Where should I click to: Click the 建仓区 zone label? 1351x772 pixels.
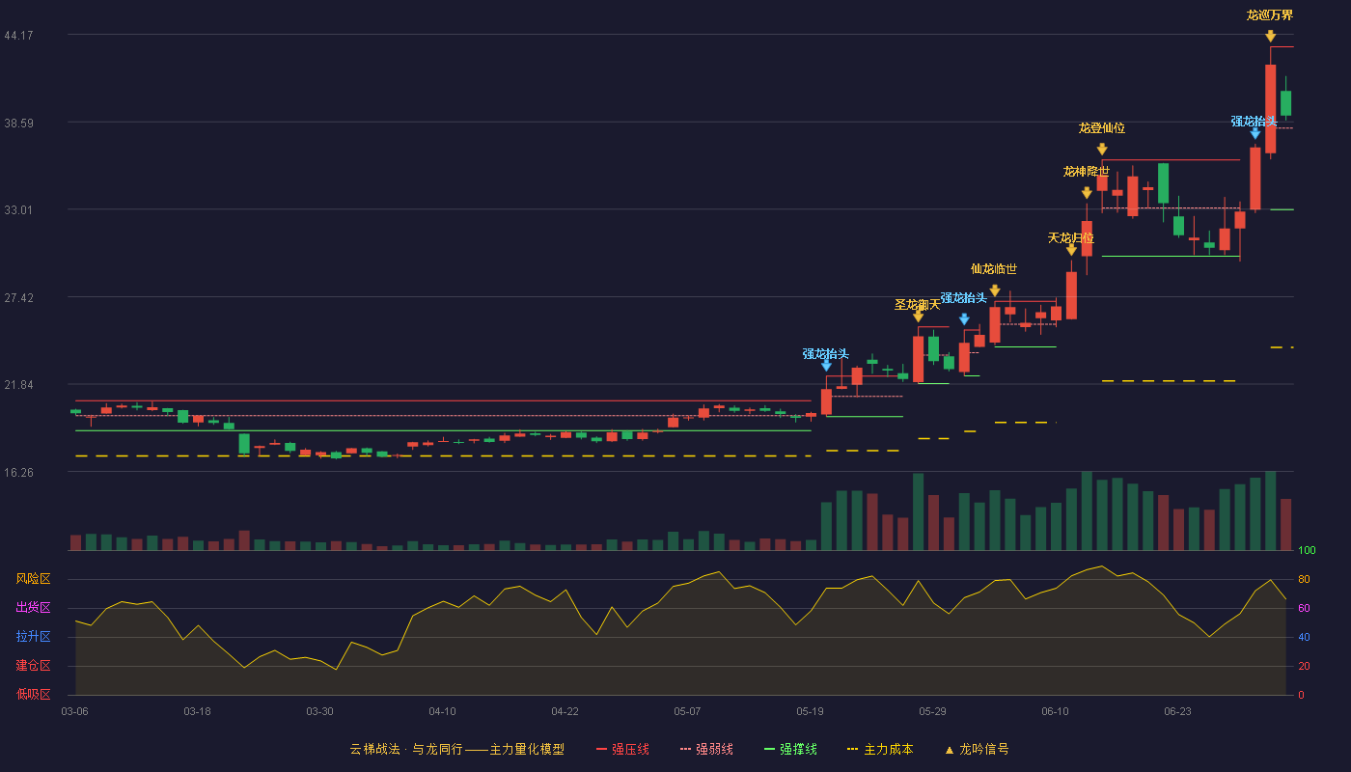(x=33, y=666)
